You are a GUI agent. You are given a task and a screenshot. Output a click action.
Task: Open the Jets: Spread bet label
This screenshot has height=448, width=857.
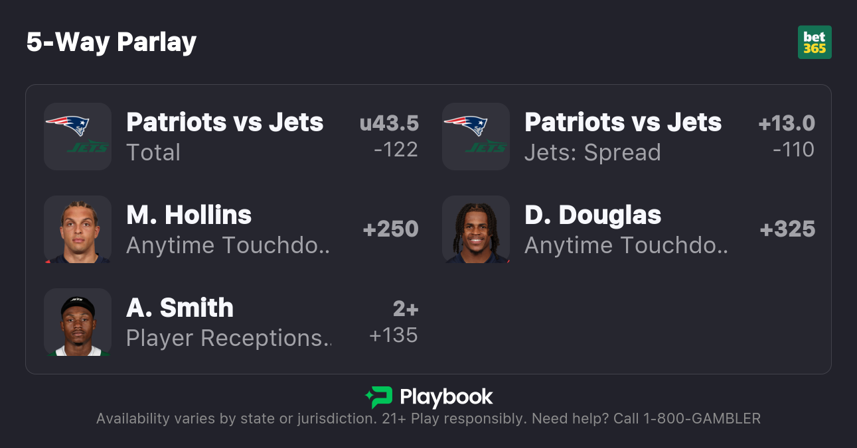click(592, 152)
